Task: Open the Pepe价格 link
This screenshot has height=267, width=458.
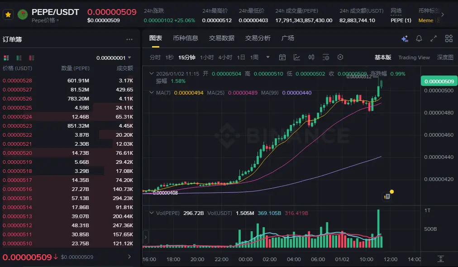Action: (x=45, y=20)
